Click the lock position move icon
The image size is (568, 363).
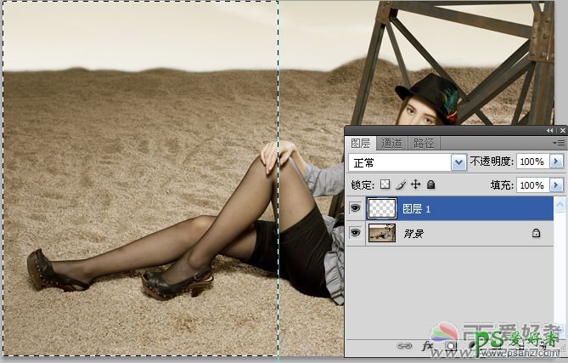pyautogui.click(x=415, y=184)
